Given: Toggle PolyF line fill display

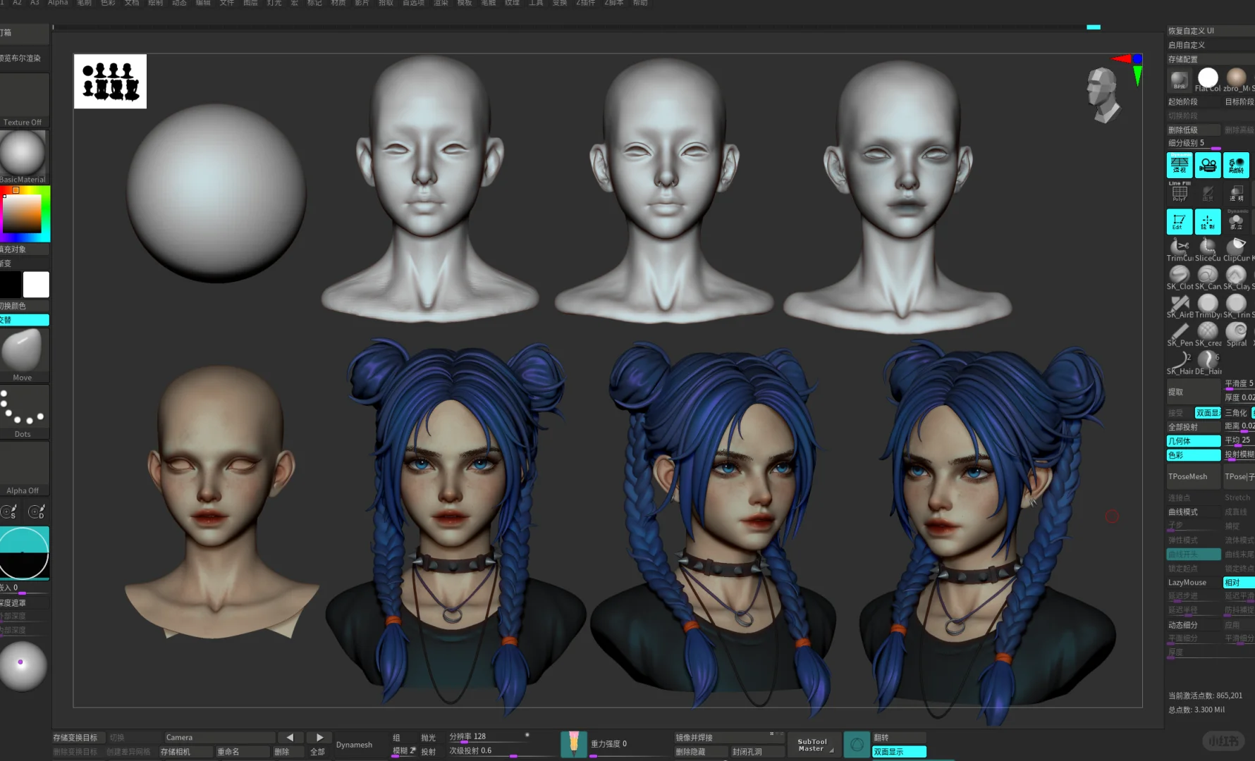Looking at the screenshot, I should tap(1180, 193).
